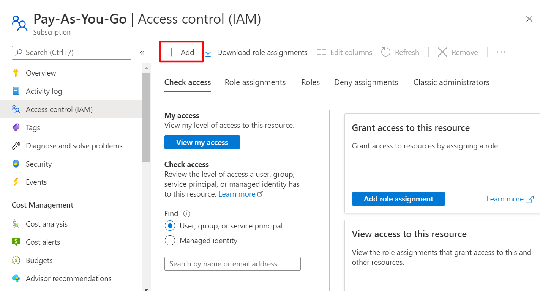
Task: Click the Find info circle icon
Action: pyautogui.click(x=186, y=214)
